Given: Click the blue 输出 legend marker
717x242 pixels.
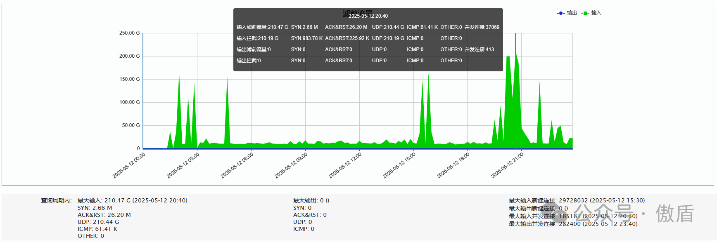Looking at the screenshot, I should (560, 13).
